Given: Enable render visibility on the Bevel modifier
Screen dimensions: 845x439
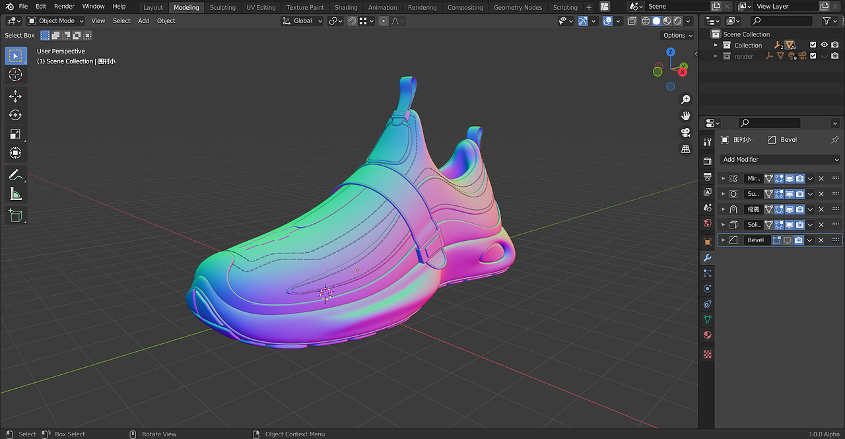Looking at the screenshot, I should 799,240.
